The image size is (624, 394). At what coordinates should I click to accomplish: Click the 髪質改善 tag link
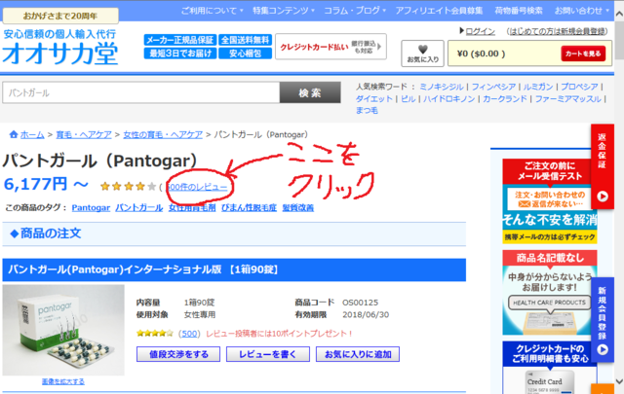point(298,208)
